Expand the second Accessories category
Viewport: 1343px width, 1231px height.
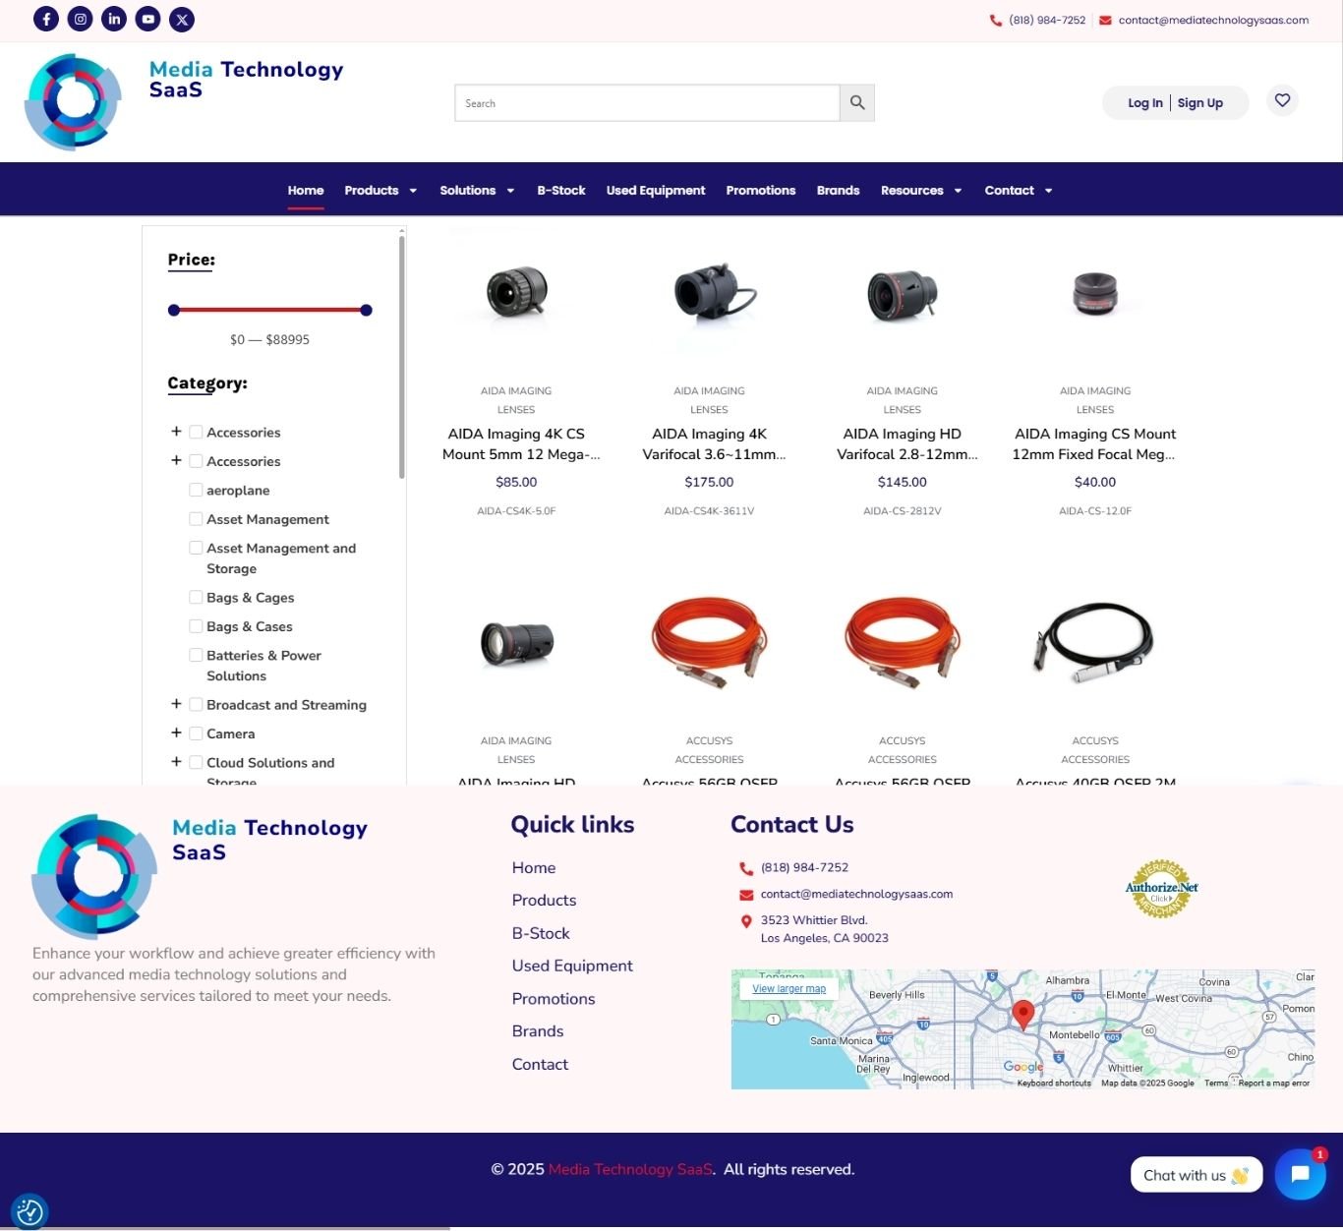click(x=176, y=460)
